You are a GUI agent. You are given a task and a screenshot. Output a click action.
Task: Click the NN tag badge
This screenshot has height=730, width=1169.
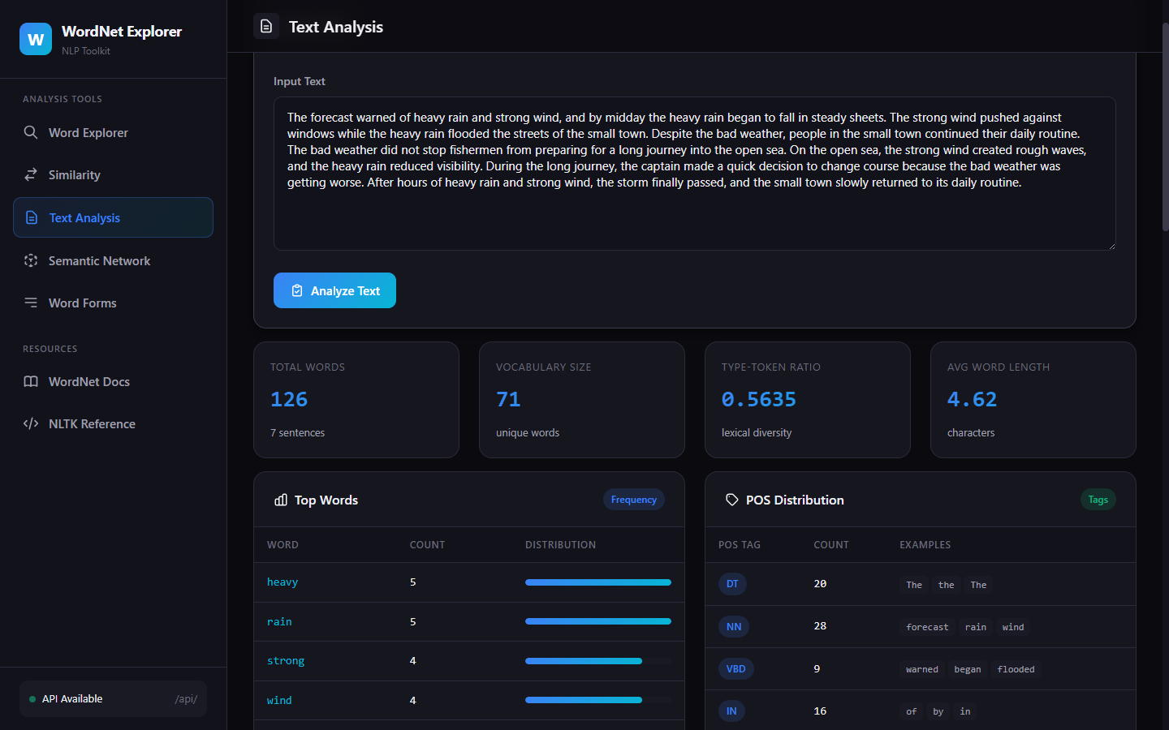(x=734, y=626)
